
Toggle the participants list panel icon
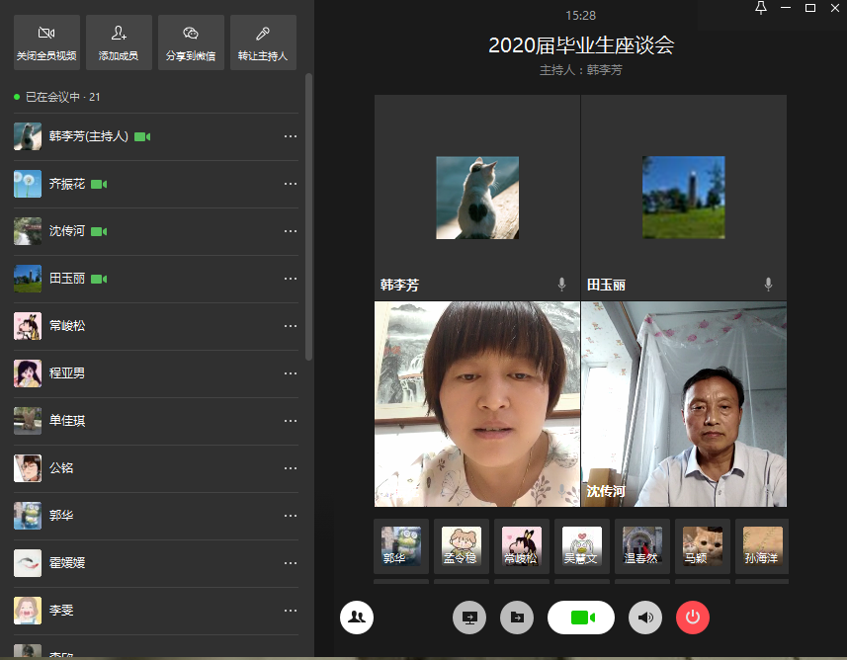pos(356,618)
